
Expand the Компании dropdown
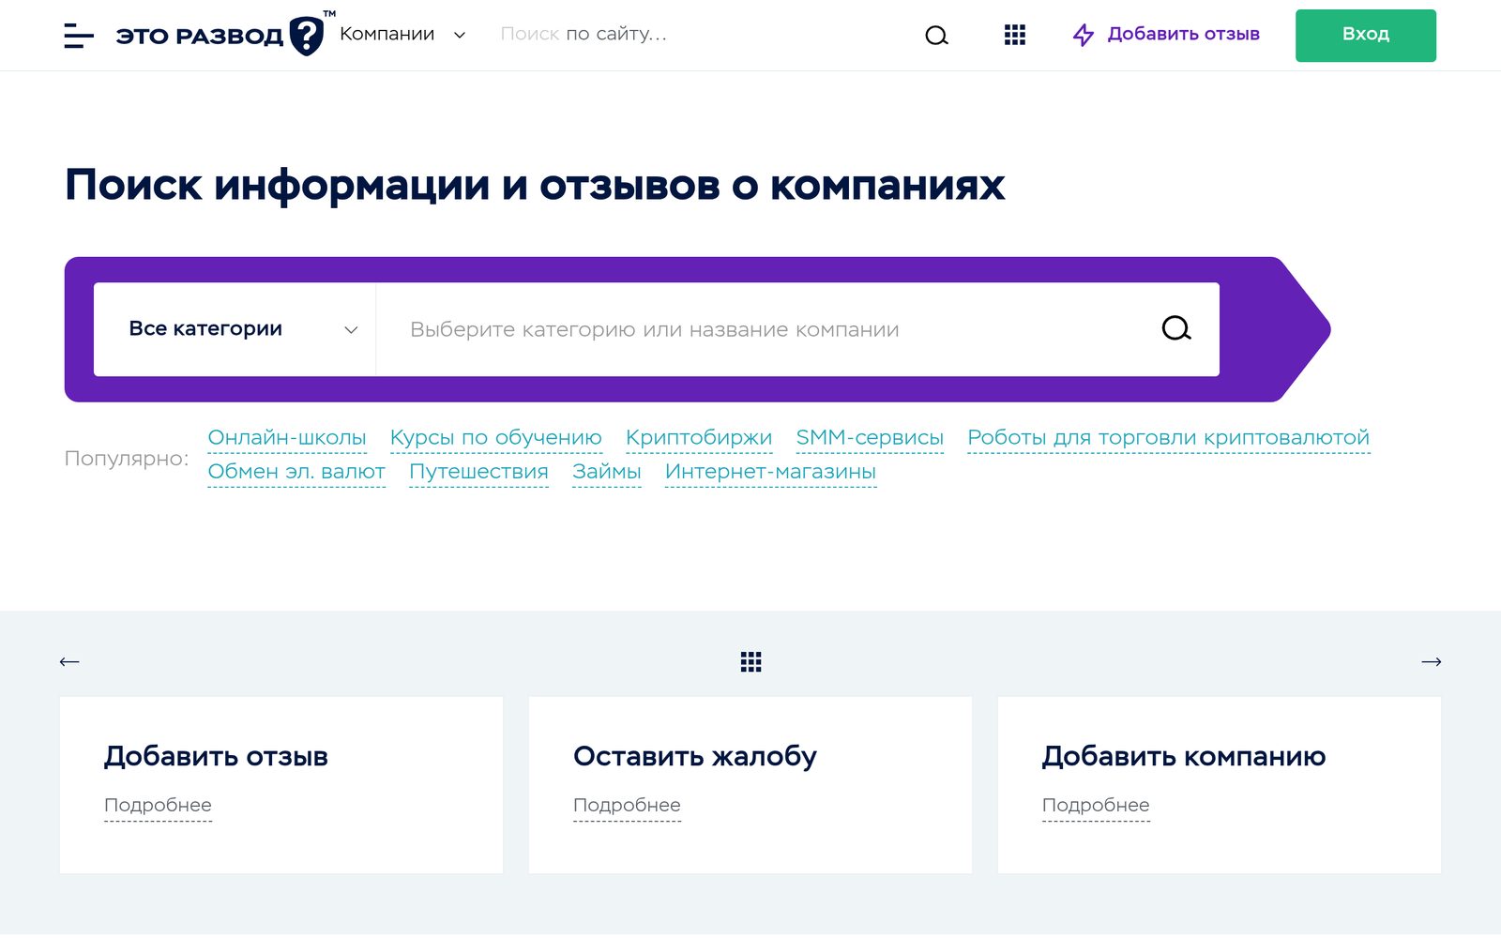tap(402, 35)
